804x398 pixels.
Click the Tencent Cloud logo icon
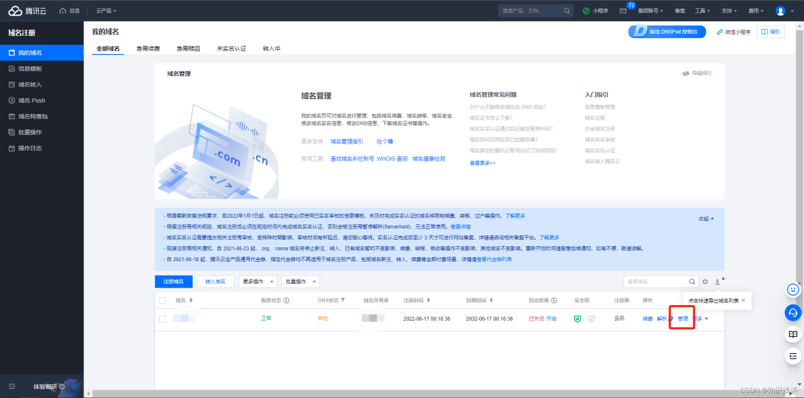[16, 9]
